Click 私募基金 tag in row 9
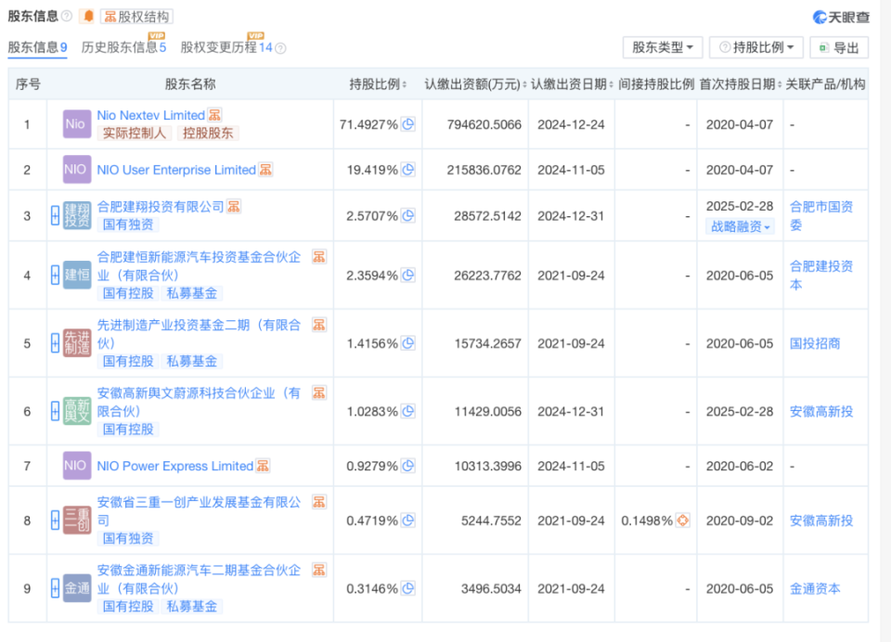 coord(192,607)
